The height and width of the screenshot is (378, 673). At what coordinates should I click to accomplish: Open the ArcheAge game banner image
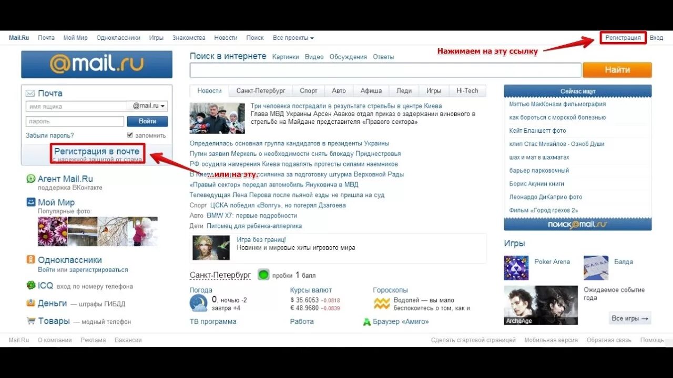(x=541, y=305)
